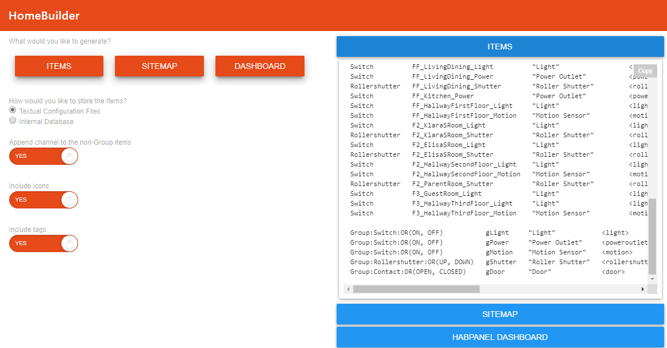Click the FF_LivingDining_Light item name

[x=453, y=67]
